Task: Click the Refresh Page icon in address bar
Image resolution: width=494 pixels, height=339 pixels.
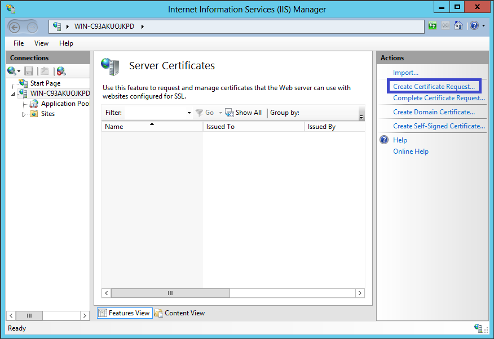Action: [433, 26]
